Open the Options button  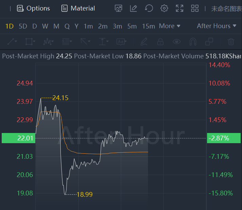click(34, 8)
